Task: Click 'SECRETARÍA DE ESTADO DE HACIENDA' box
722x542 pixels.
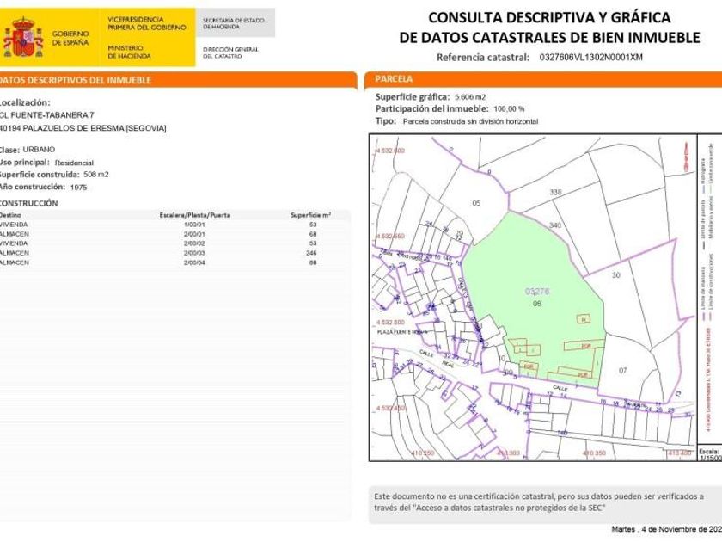Action: (235, 23)
